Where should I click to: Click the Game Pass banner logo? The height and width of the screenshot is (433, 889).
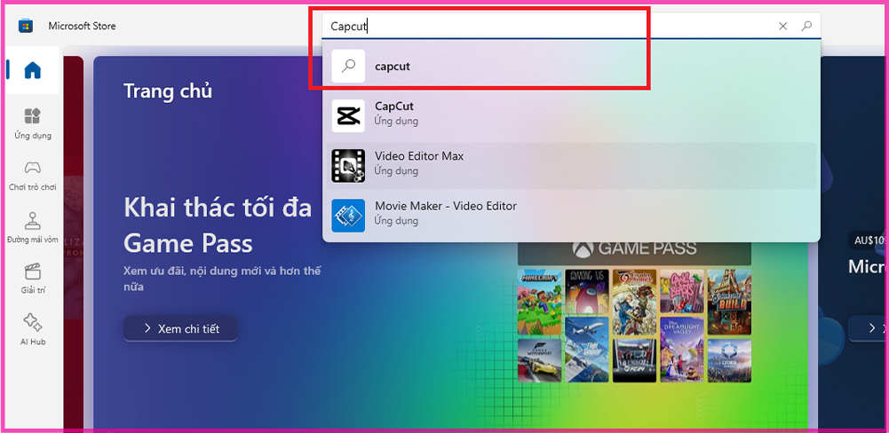click(x=634, y=248)
